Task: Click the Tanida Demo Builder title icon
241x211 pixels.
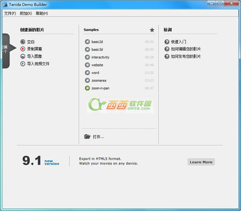Action: [x=5, y=4]
